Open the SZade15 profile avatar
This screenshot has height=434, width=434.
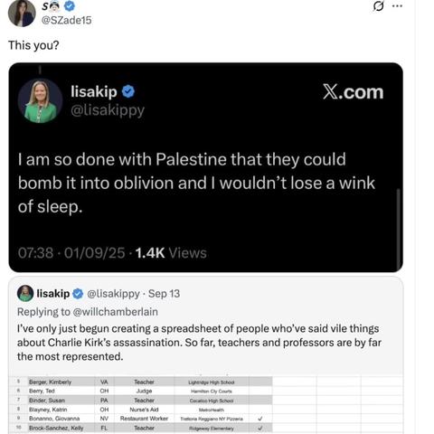click(x=22, y=14)
